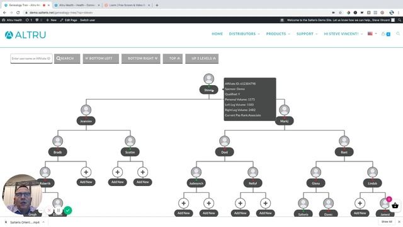Click right plus icon under Nelly

click(x=265, y=203)
